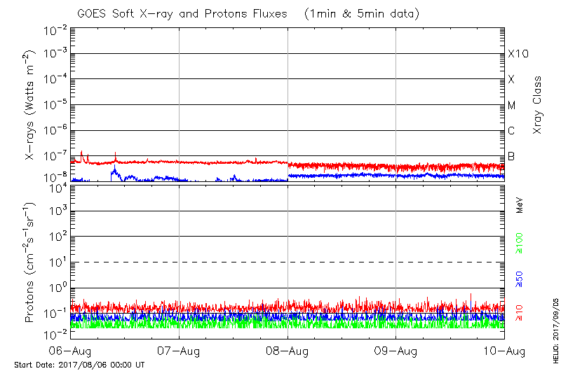Image resolution: width=561 pixels, height=371 pixels.
Task: Click the HELIO date stamp
Action: pyautogui.click(x=553, y=325)
